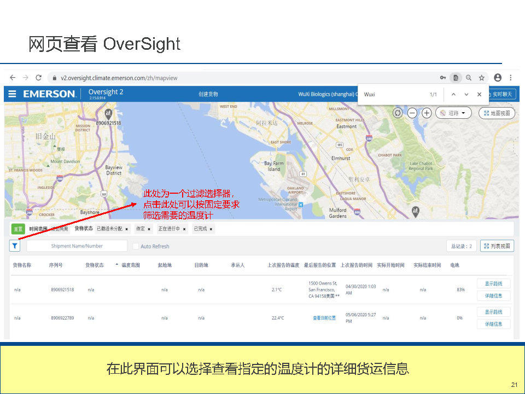The height and width of the screenshot is (394, 525).
Task: Click the find-in-page search icon
Action: [x=456, y=78]
